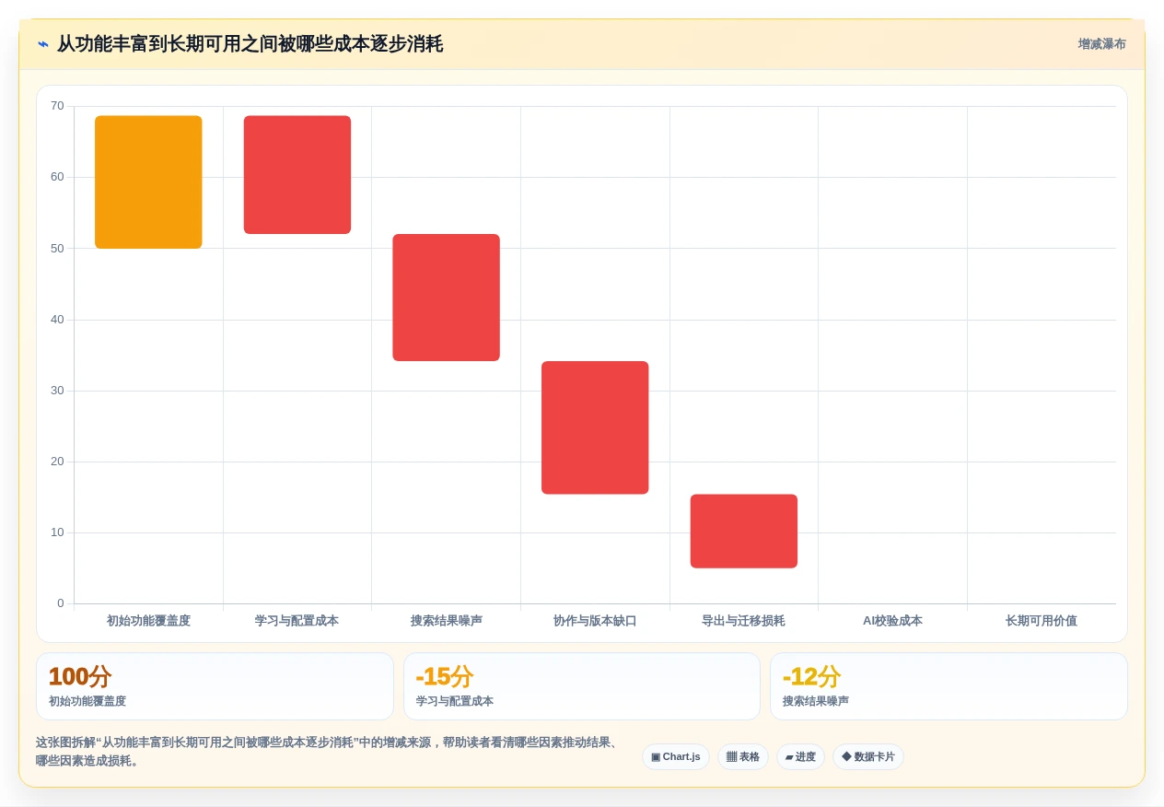This screenshot has width=1164, height=807.
Task: Click the 初始功能覆盖度 axis label
Action: click(x=148, y=621)
